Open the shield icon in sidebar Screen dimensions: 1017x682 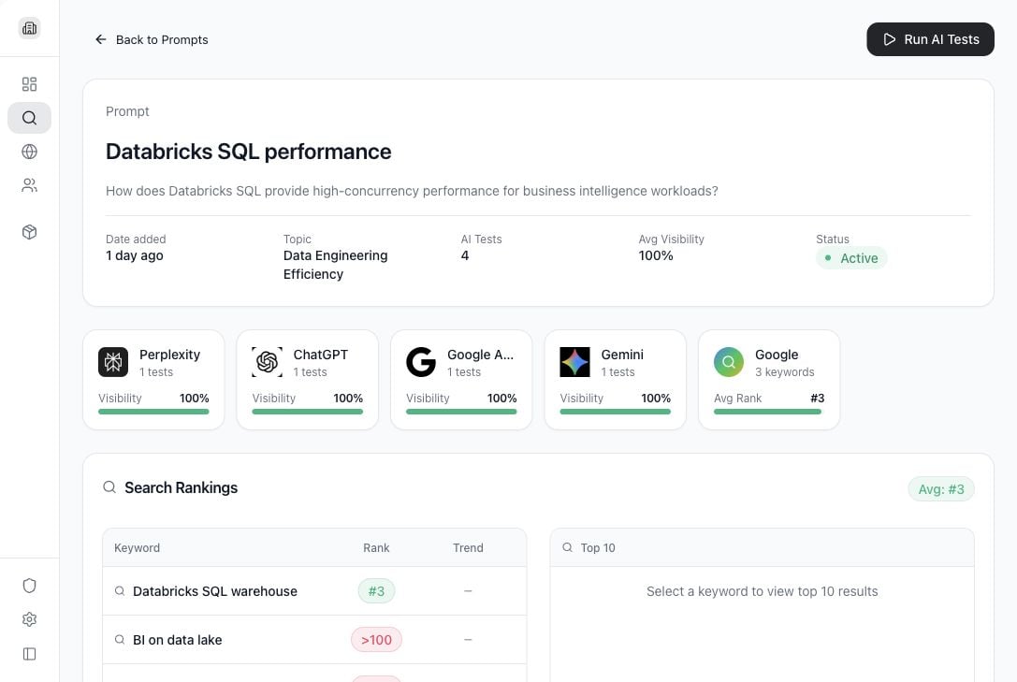tap(29, 586)
